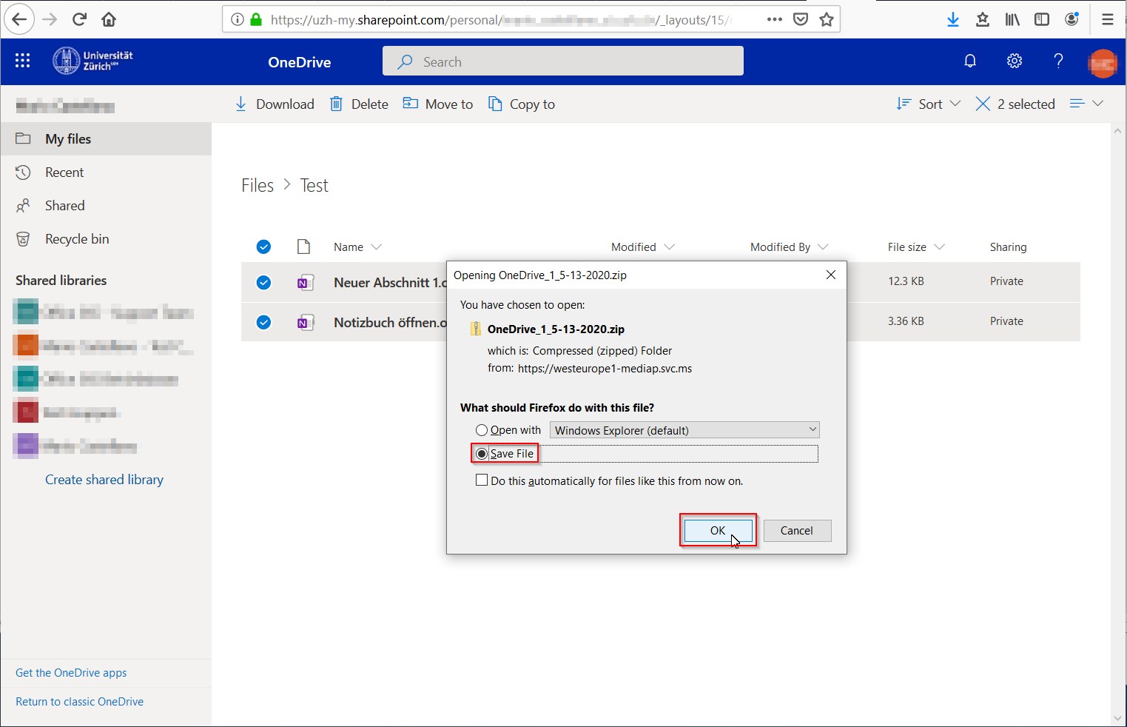The image size is (1127, 727).
Task: Click the Firefox back arrow button
Action: [19, 19]
